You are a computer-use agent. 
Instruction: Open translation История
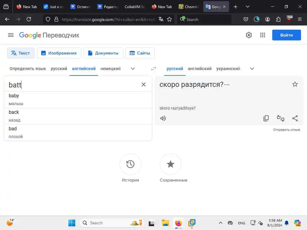tap(130, 164)
